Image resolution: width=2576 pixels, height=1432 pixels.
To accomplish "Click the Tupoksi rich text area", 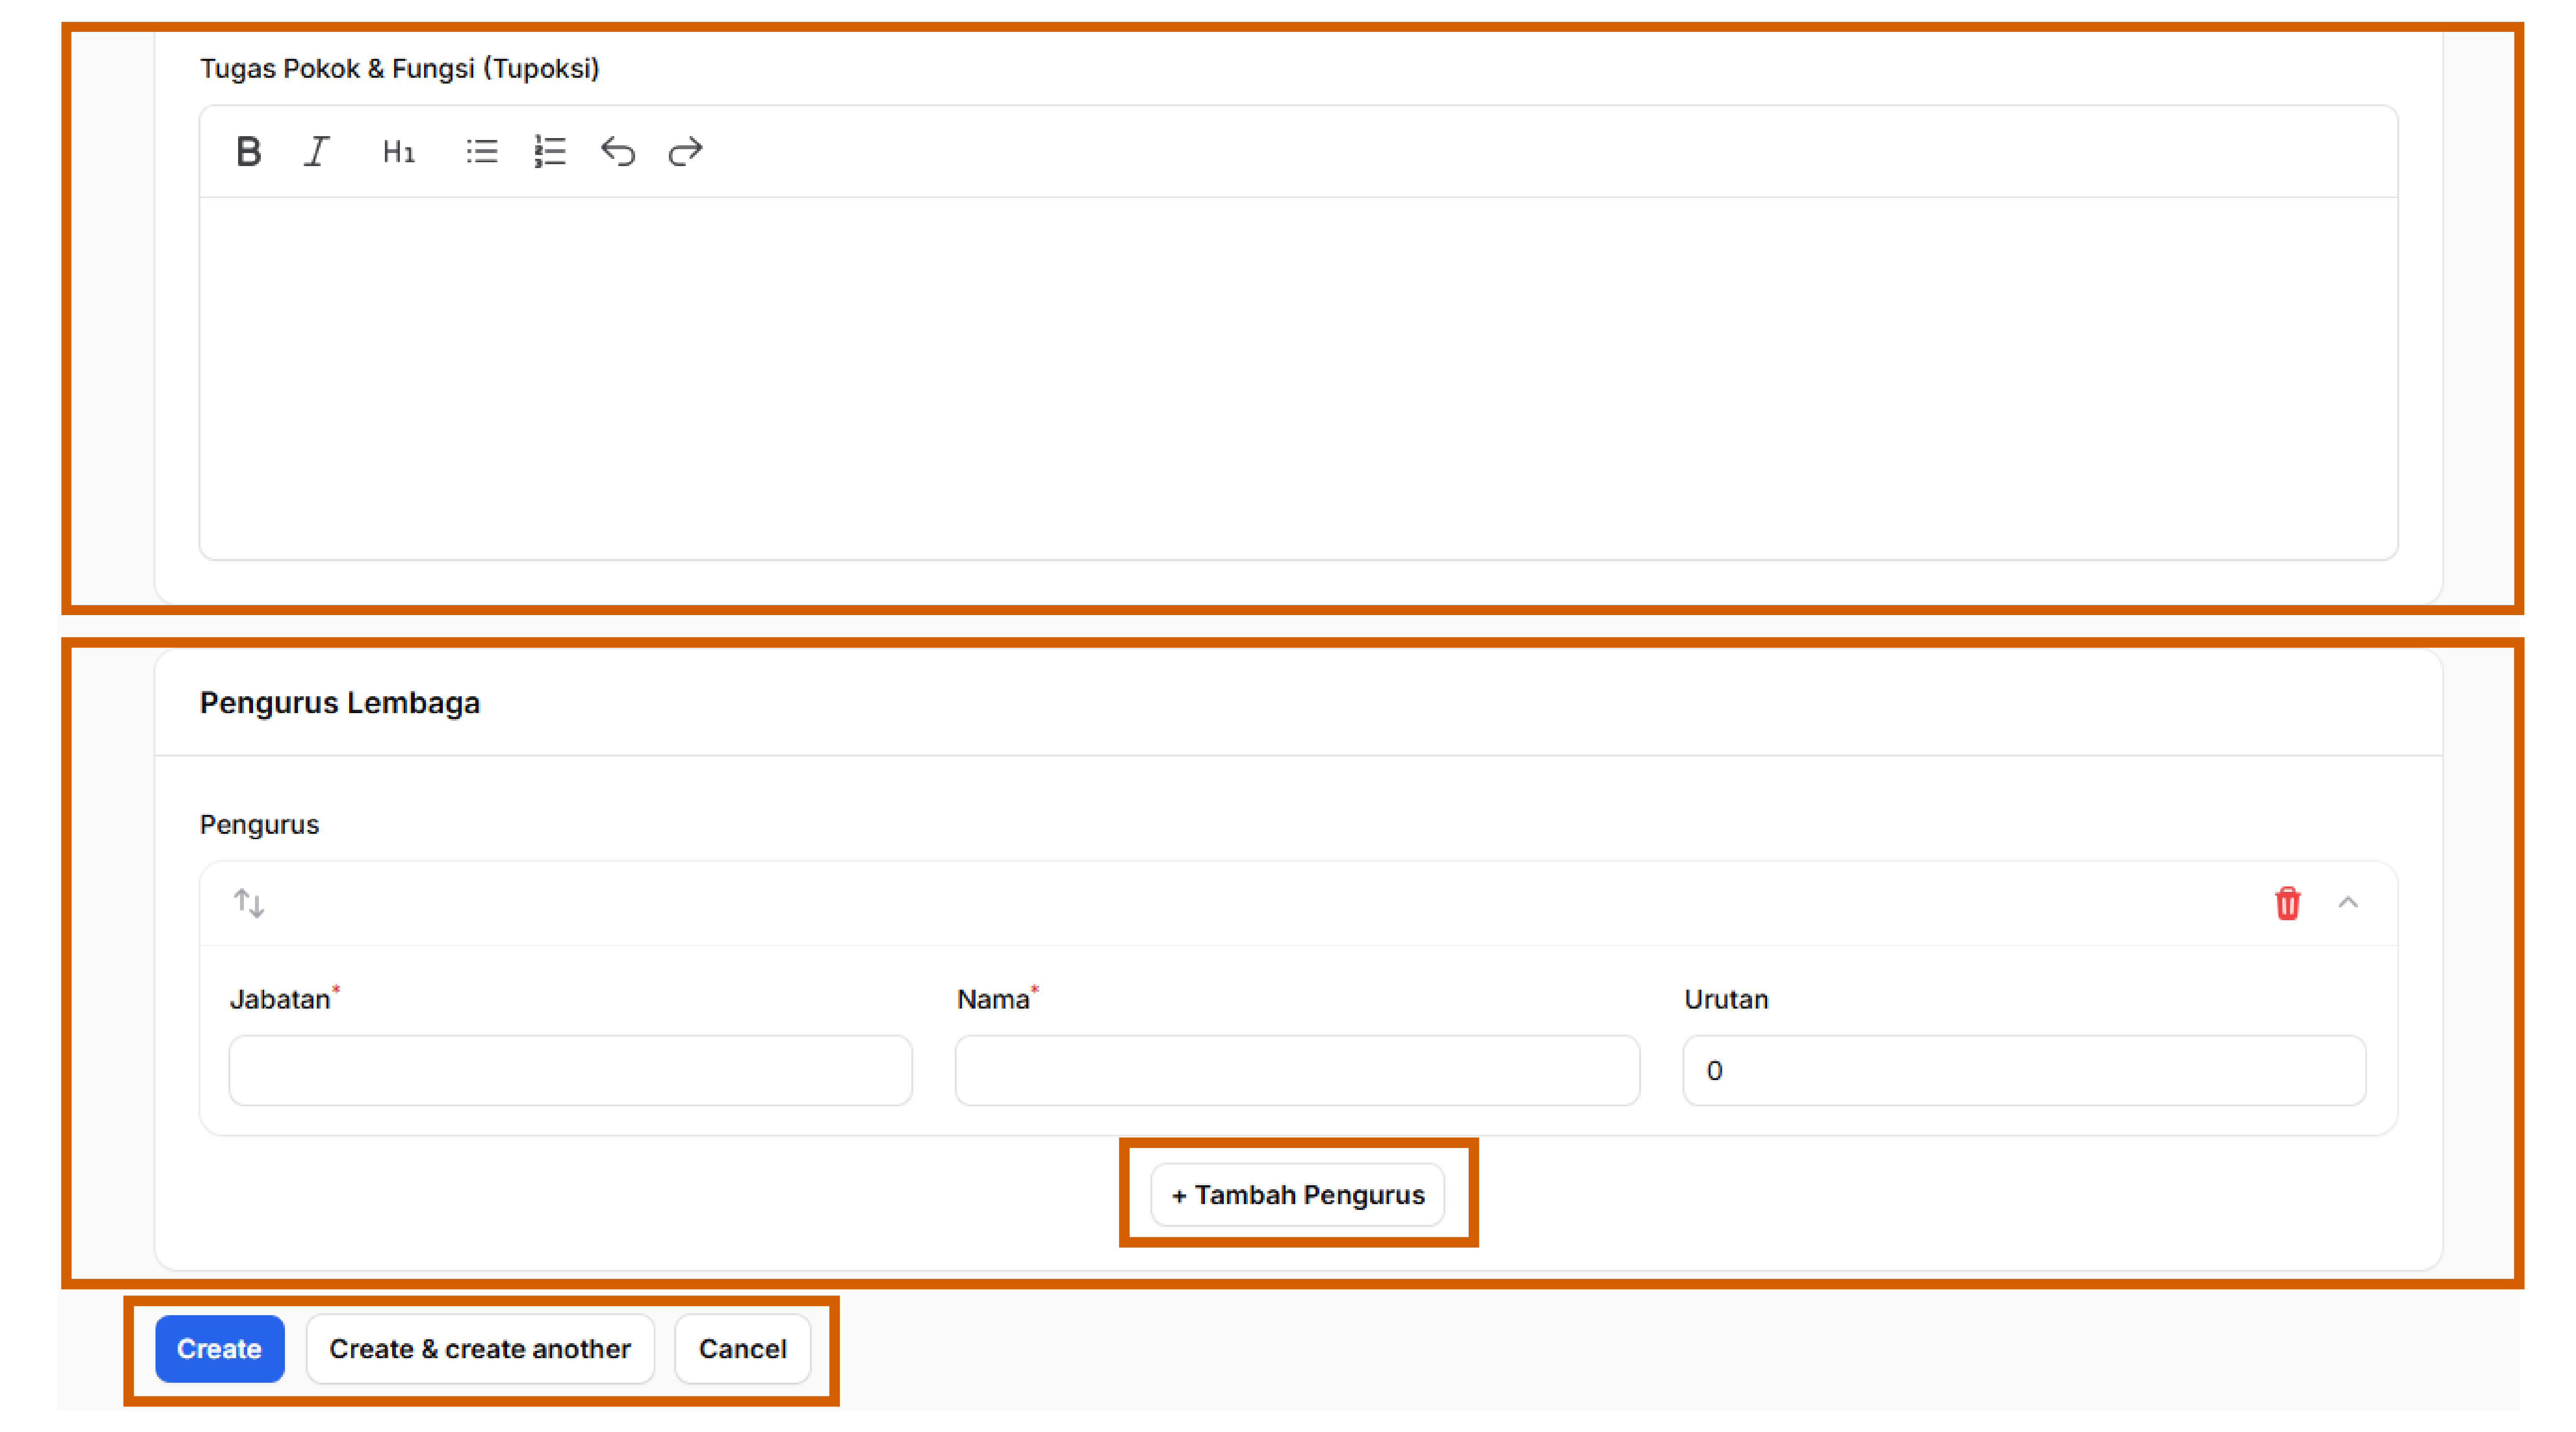I will (1298, 378).
